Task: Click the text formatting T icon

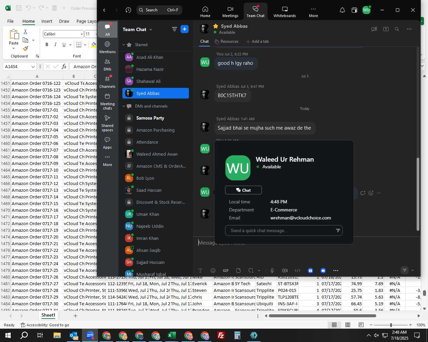Action: 200,271
